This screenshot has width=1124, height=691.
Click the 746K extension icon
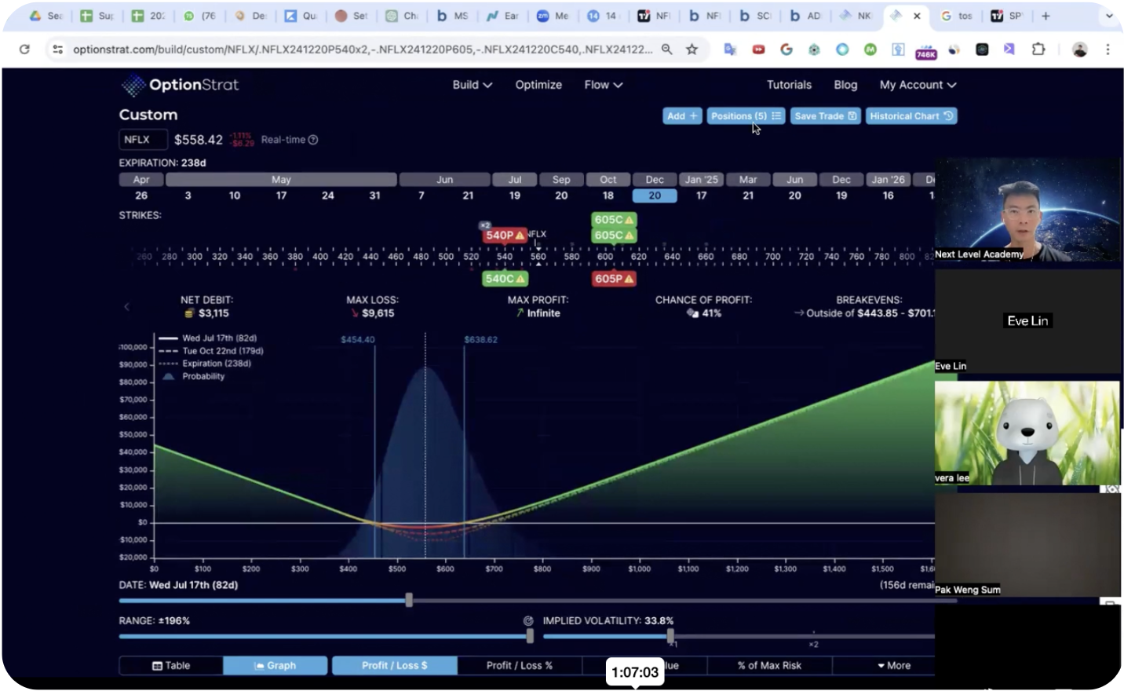coord(926,51)
